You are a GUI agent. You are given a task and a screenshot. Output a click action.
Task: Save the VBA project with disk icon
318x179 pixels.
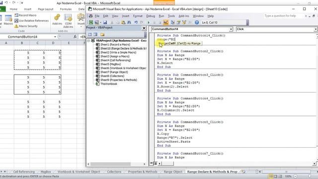tap(105, 22)
